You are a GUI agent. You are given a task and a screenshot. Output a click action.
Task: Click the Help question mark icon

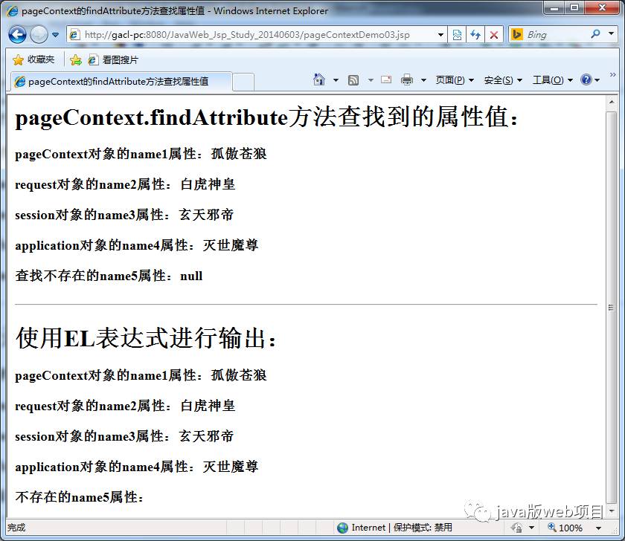586,80
